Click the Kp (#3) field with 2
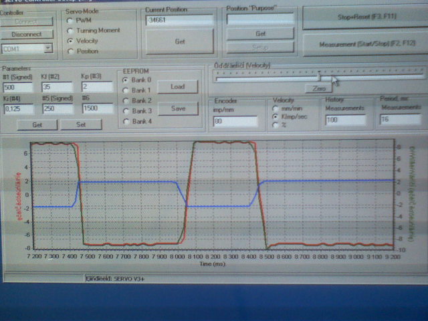This screenshot has width=428, height=321. tap(97, 87)
